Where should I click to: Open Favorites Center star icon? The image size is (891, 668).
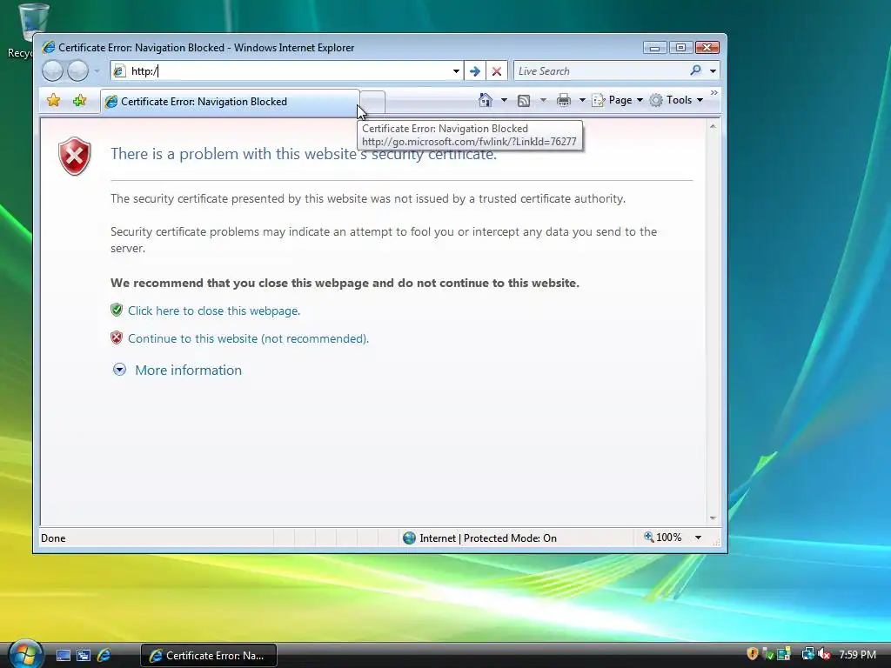click(53, 101)
